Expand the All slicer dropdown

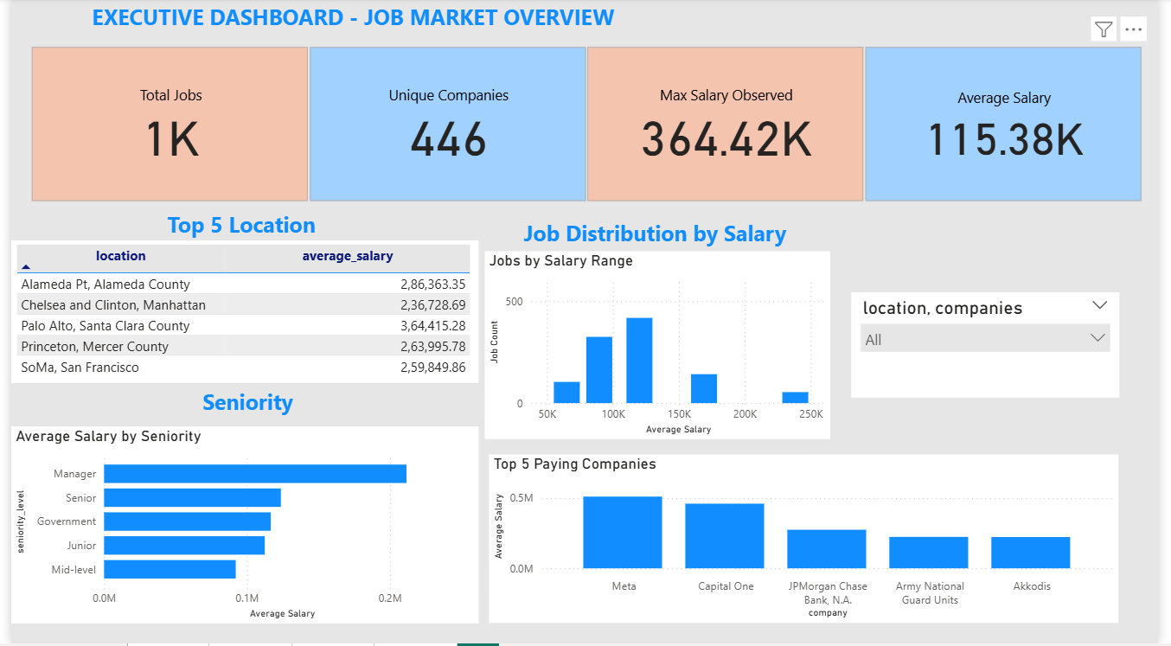coord(1099,338)
